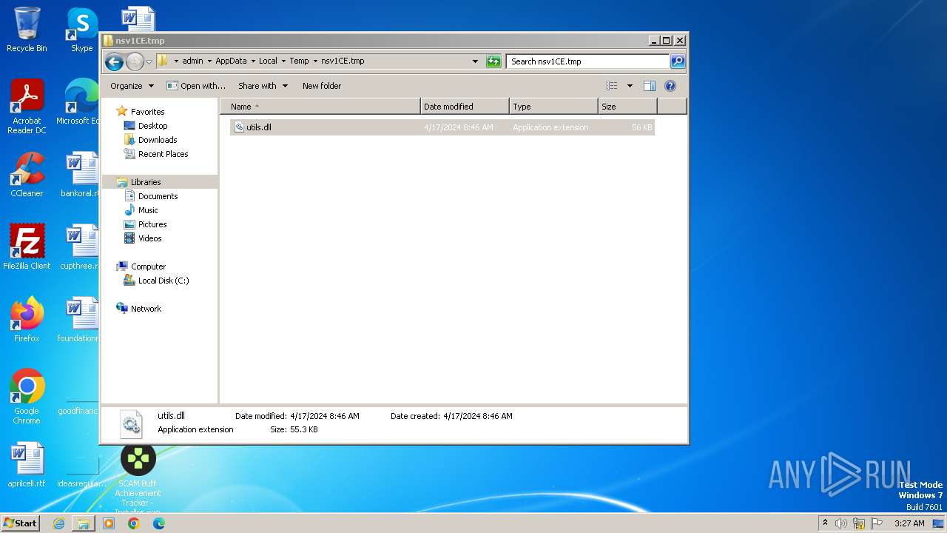Select Microsoft Edge desktop icon

[78, 102]
